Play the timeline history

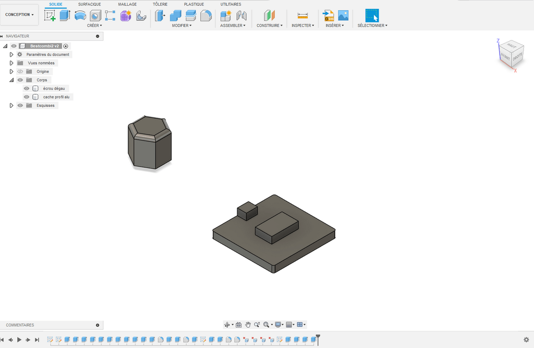pyautogui.click(x=19, y=340)
